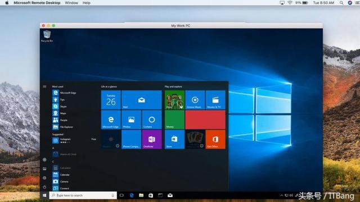The image size is (360, 202).
Task: Open Alarms & Clock in the app list
Action: tap(64, 154)
